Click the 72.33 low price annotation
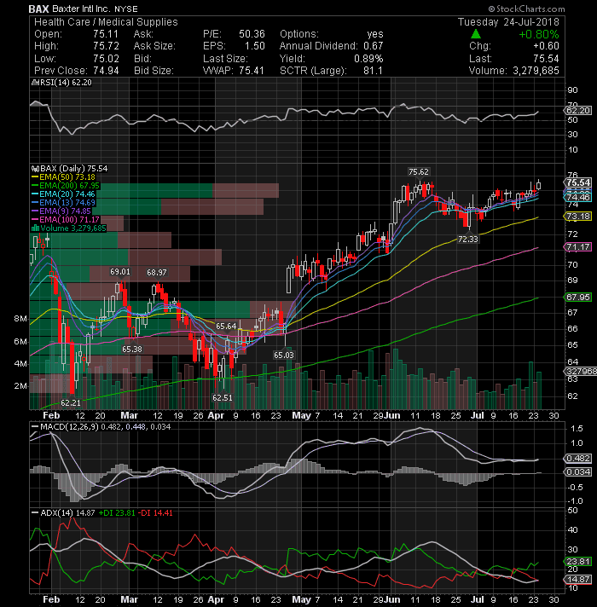 pos(467,240)
